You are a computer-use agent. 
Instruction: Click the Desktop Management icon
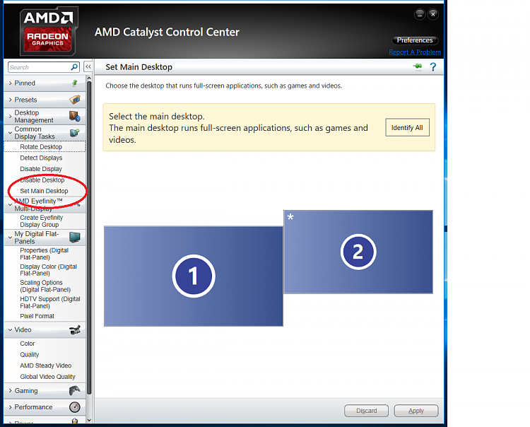75,117
